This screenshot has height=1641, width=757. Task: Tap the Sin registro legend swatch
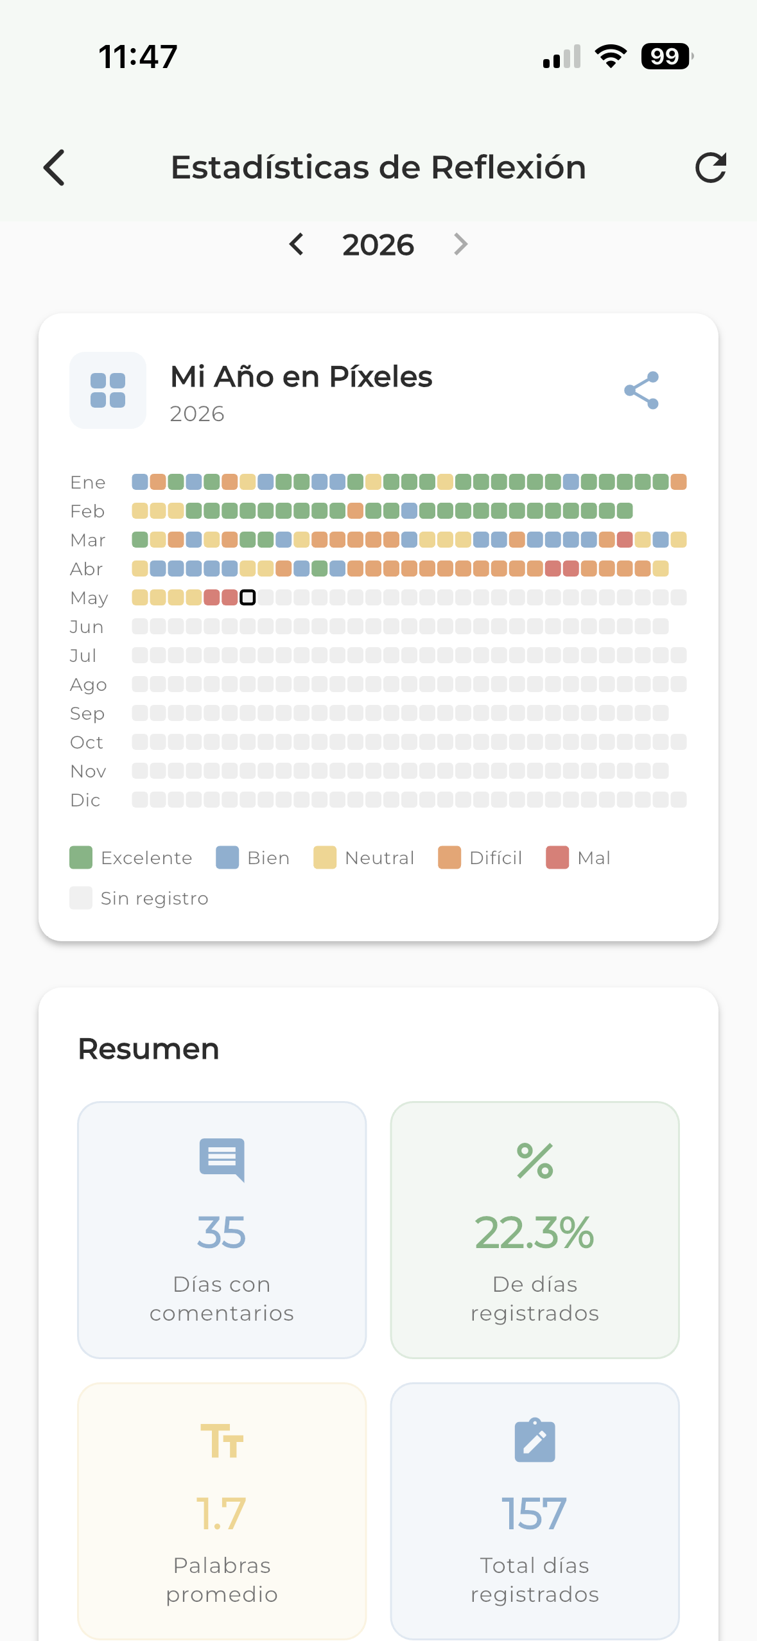click(x=81, y=898)
